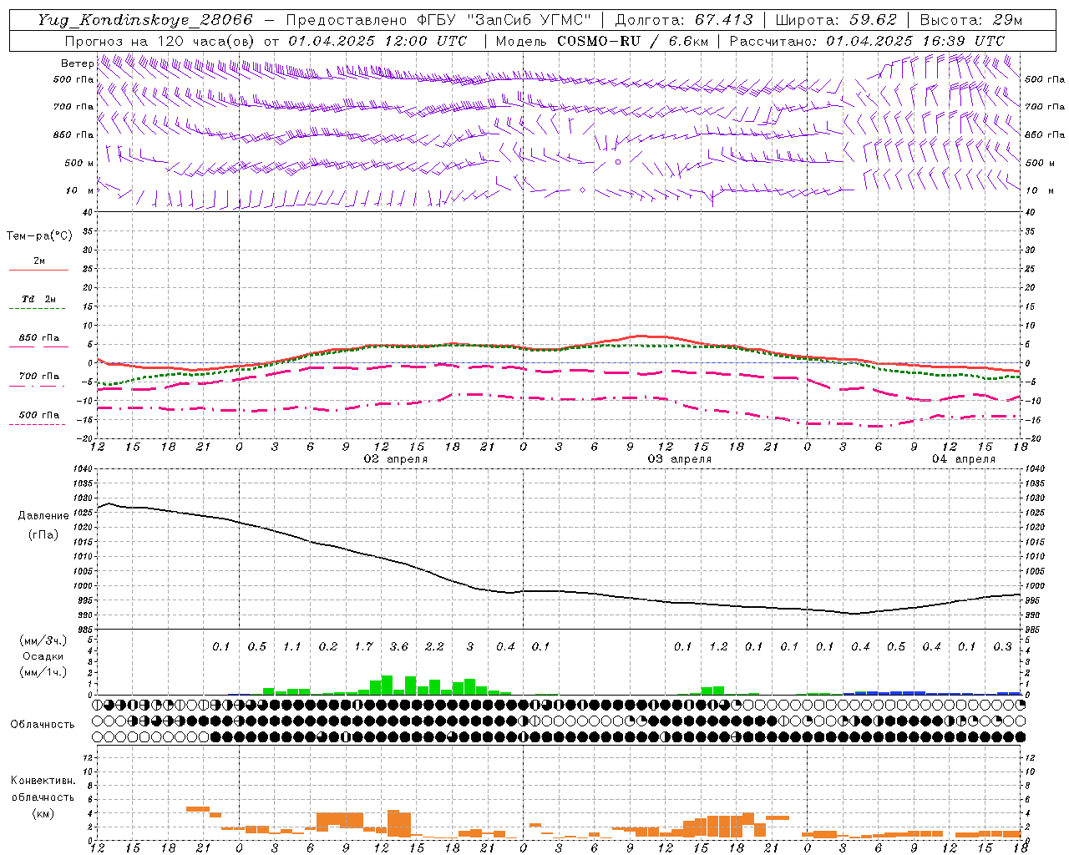1069x855 pixels.
Task: Click the Модель COSMO-RU / 6.6км label
Action: [x=602, y=41]
